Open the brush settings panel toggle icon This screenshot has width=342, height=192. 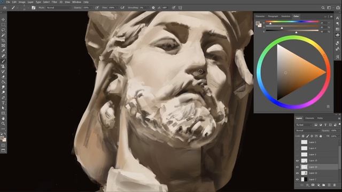33,7
